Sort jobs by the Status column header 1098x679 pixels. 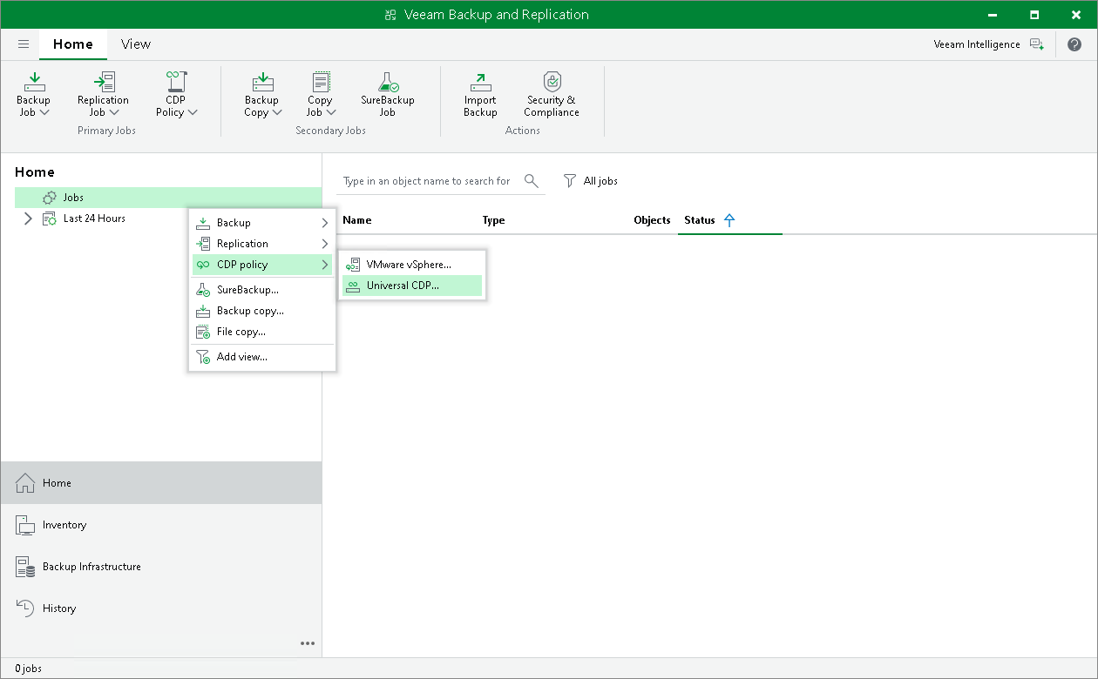pos(700,220)
